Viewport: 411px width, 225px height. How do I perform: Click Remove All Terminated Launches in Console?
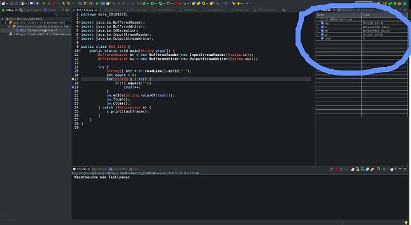pyautogui.click(x=346, y=169)
